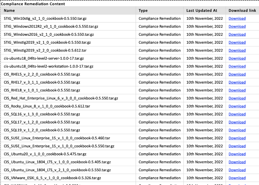Viewport: 259px width, 185px height.
Task: Download the STIG_Windows2012R2_v3_1_0 cookbook
Action: (237, 26)
